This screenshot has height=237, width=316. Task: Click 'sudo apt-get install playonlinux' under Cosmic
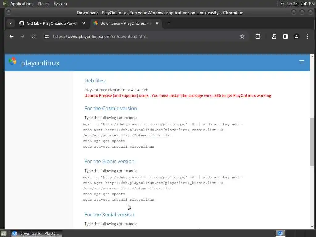[118, 147]
